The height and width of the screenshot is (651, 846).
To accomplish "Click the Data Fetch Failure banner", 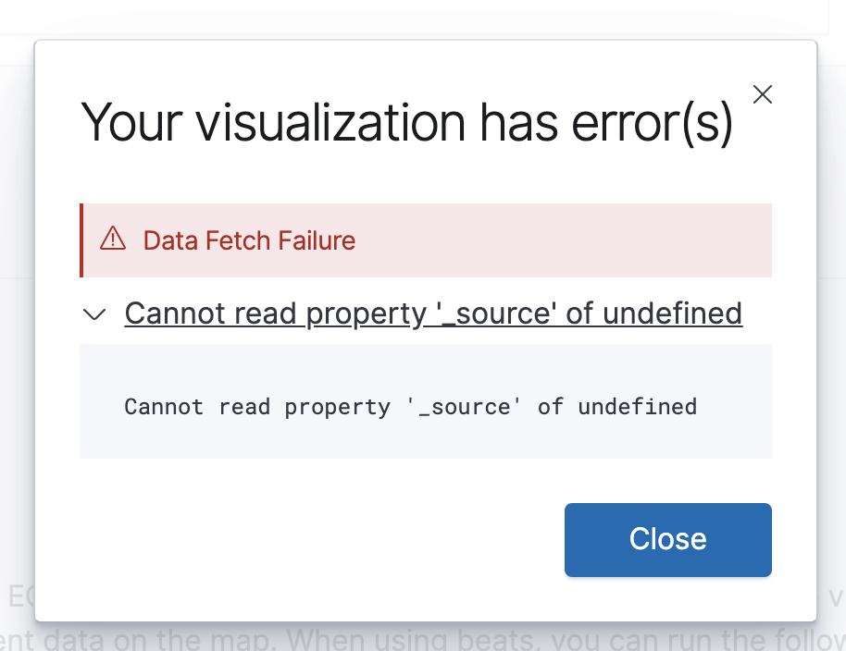I will point(426,240).
